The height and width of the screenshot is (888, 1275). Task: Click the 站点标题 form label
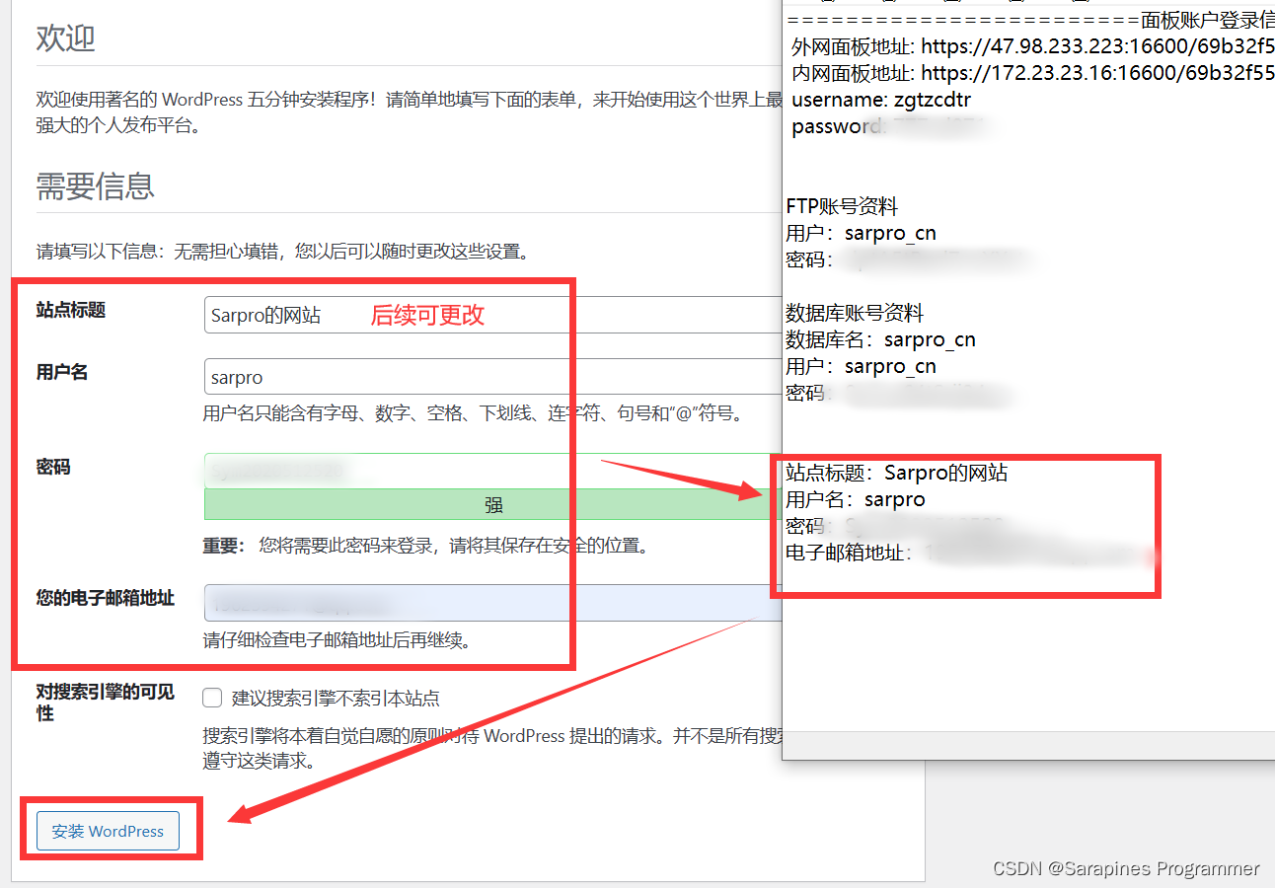pyautogui.click(x=71, y=310)
